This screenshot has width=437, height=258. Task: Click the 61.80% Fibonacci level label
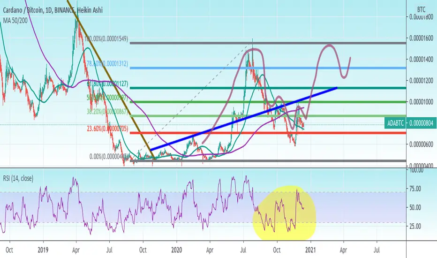coord(107,83)
